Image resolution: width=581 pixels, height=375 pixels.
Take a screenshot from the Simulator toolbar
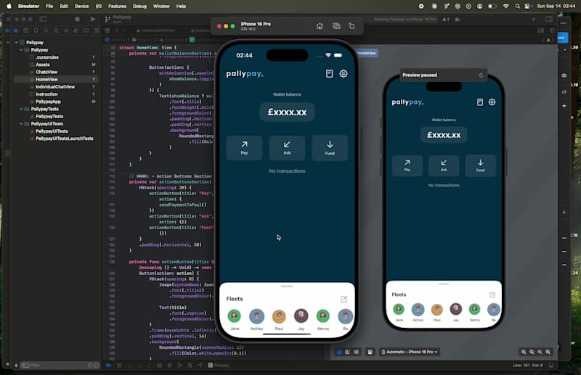coord(336,26)
